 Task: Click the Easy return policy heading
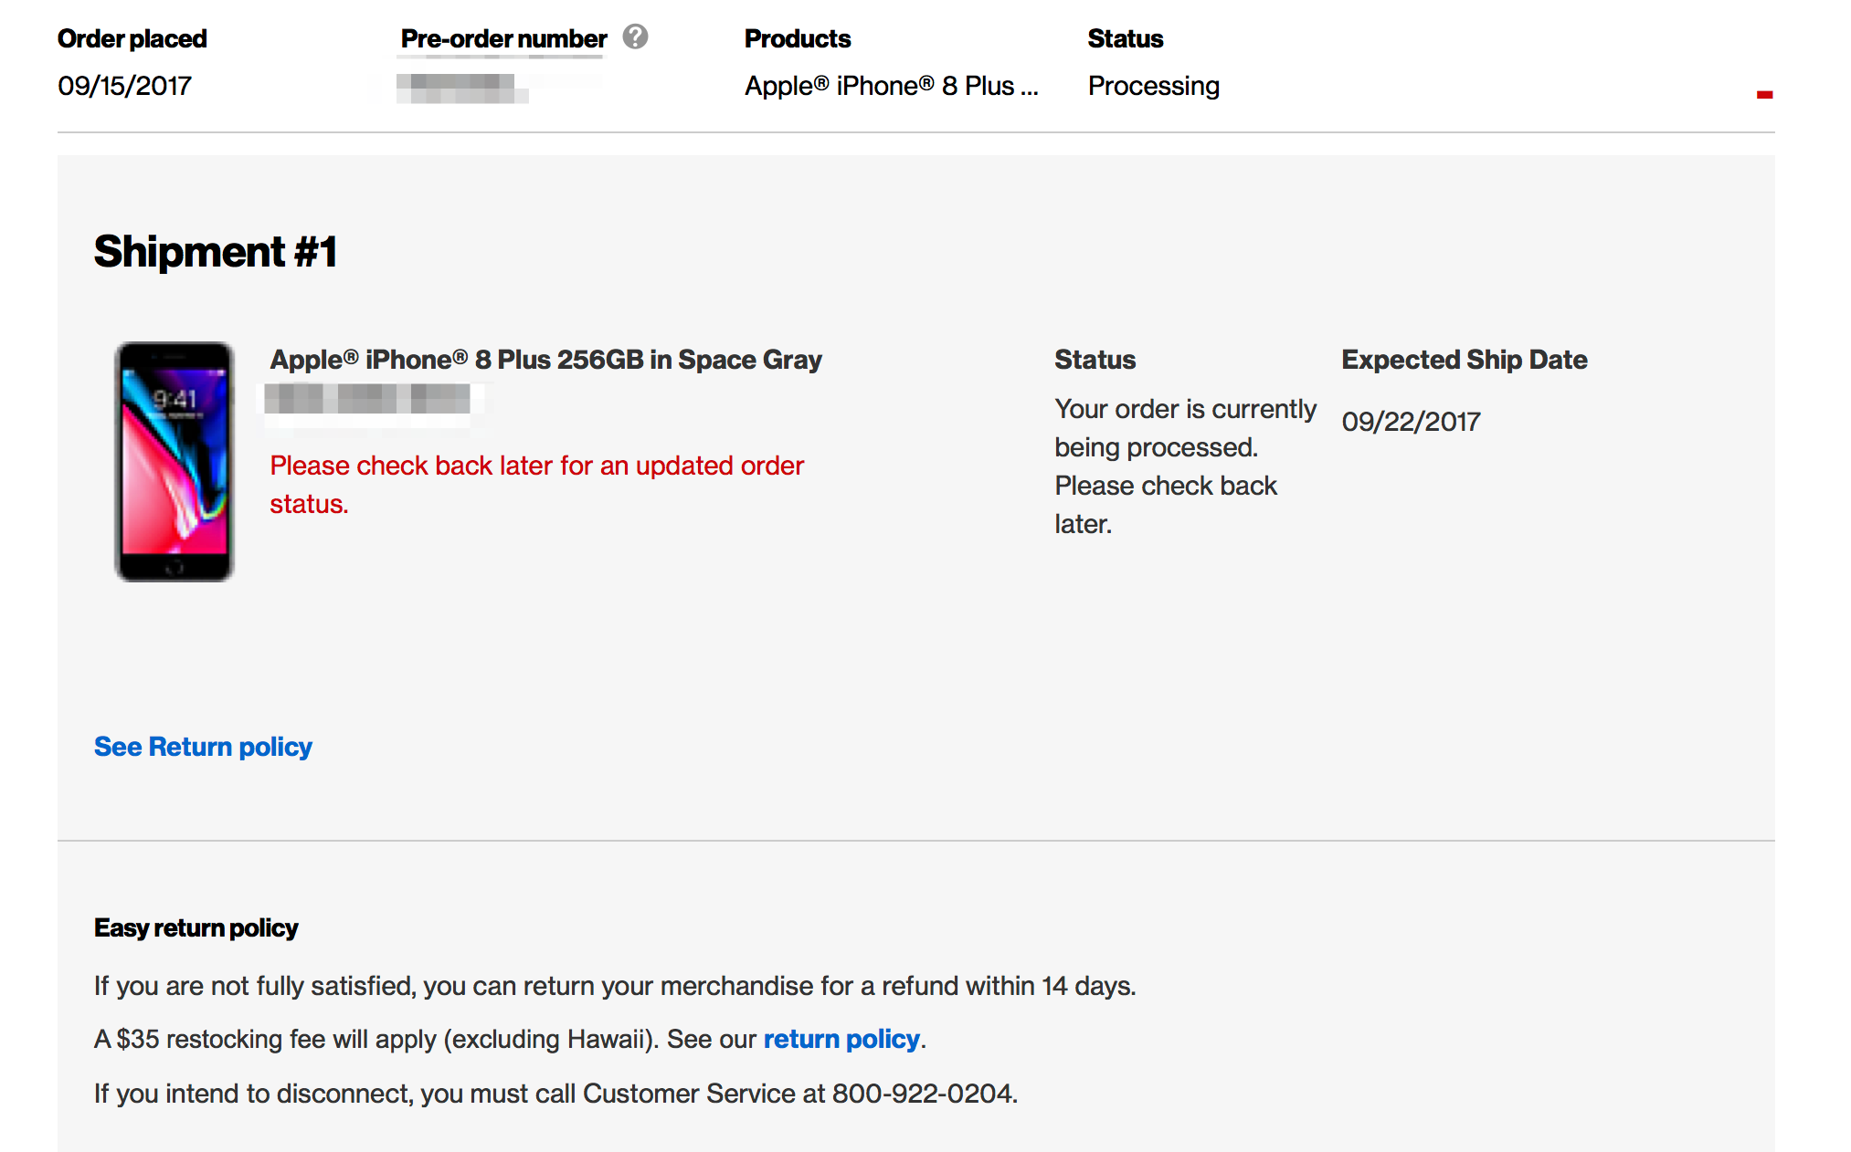pos(196,927)
